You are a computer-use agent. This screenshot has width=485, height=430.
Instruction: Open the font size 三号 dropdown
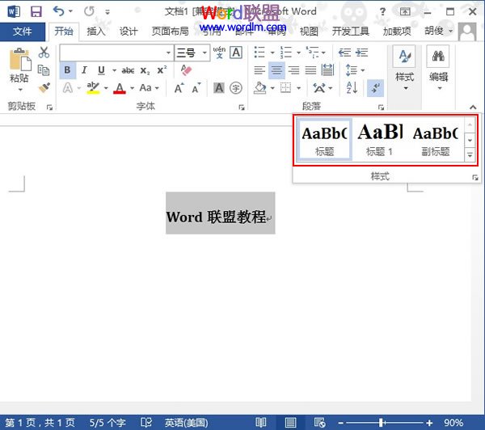pyautogui.click(x=205, y=53)
